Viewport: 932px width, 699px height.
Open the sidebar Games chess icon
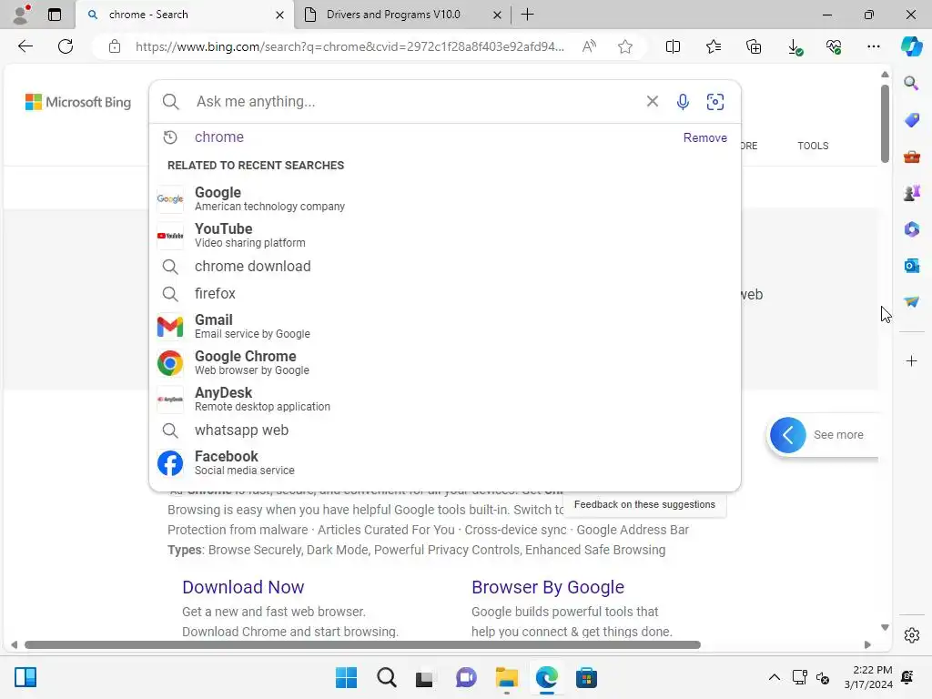(911, 193)
